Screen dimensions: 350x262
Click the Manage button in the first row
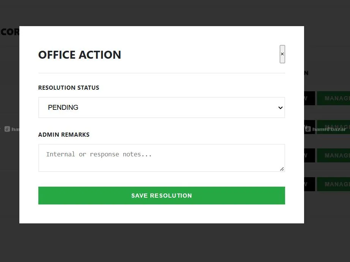click(x=334, y=98)
